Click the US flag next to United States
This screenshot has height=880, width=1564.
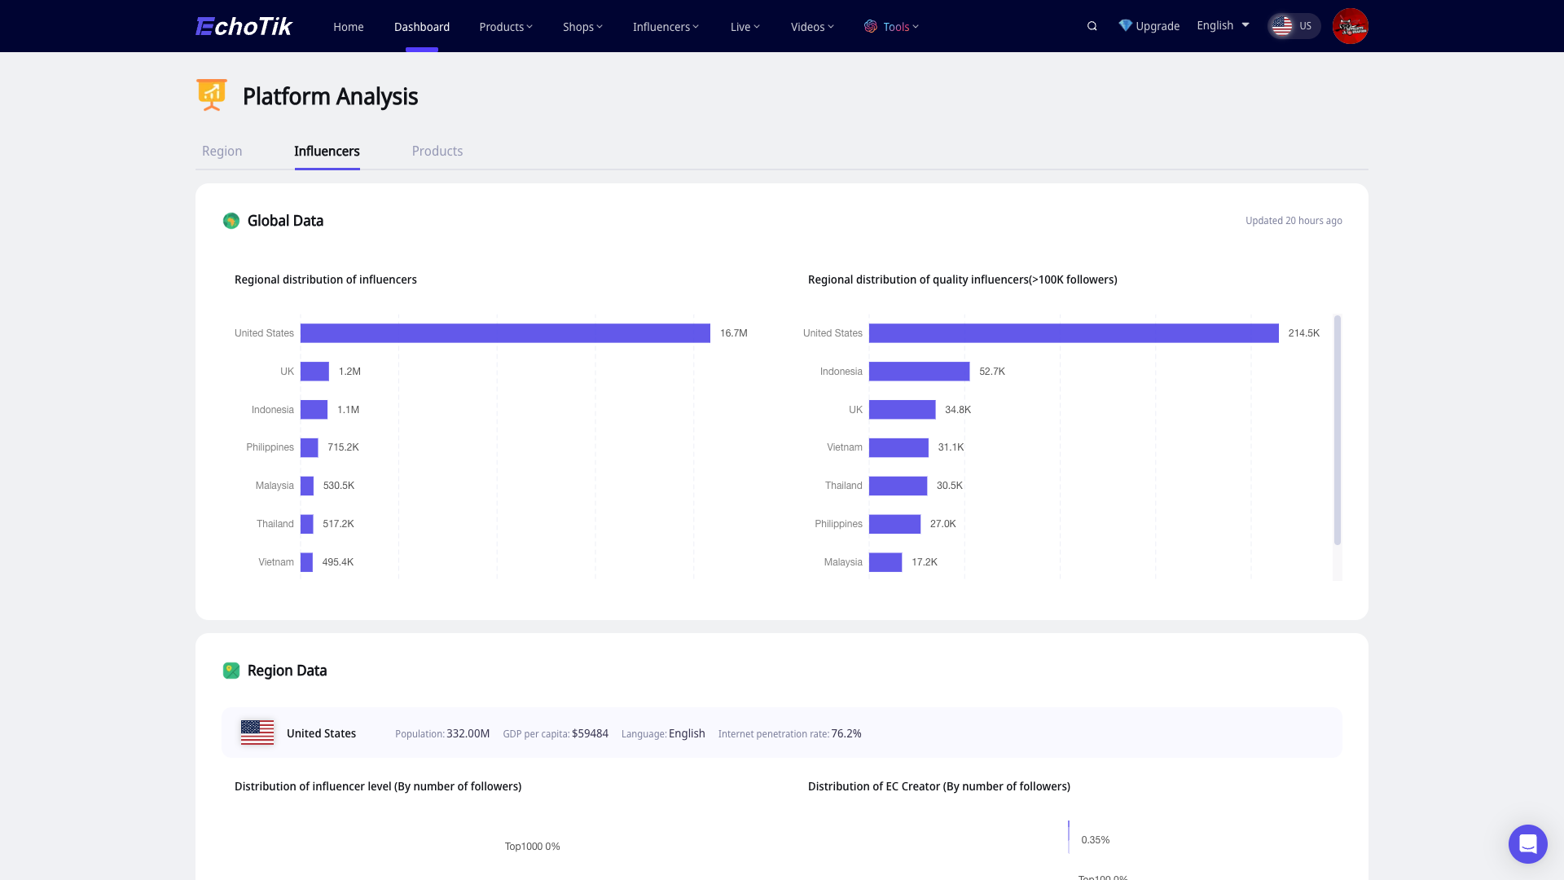click(x=257, y=733)
